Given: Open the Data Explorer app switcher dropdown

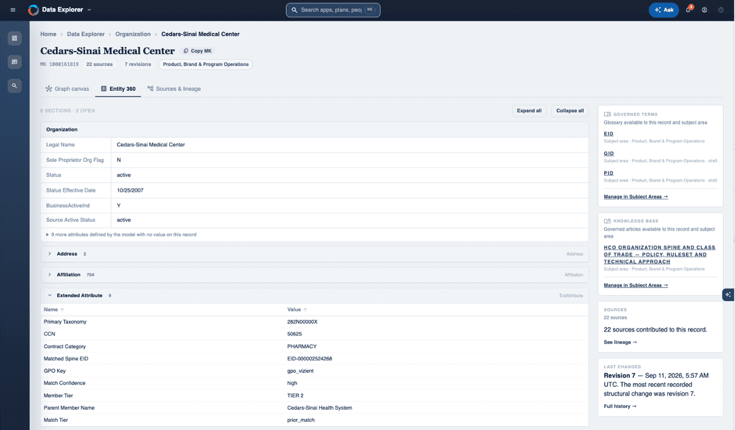Looking at the screenshot, I should point(89,10).
